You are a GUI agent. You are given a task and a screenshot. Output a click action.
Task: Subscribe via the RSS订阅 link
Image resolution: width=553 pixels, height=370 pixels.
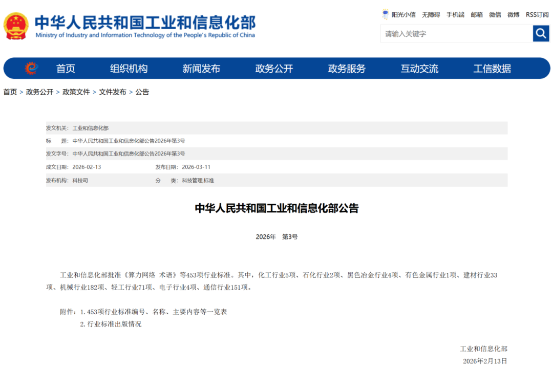[x=537, y=15]
